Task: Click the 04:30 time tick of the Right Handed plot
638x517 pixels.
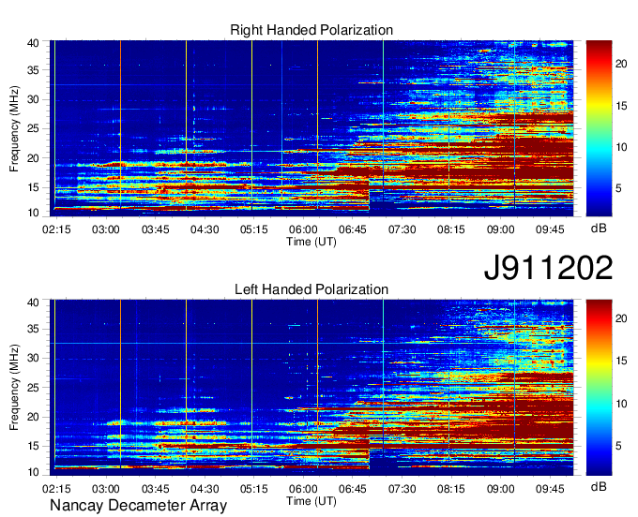Action: point(205,229)
